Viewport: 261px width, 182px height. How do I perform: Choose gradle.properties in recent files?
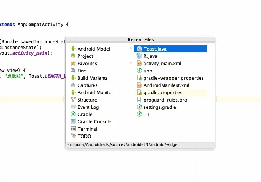(x=159, y=93)
